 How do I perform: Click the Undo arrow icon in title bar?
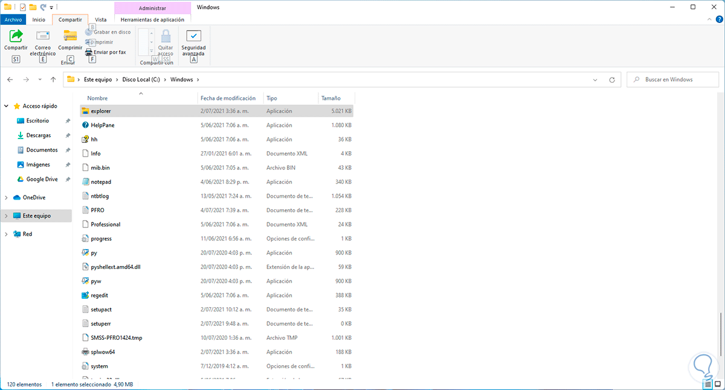click(x=43, y=7)
